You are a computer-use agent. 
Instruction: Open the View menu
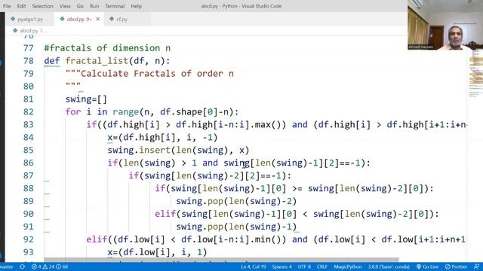(x=65, y=6)
